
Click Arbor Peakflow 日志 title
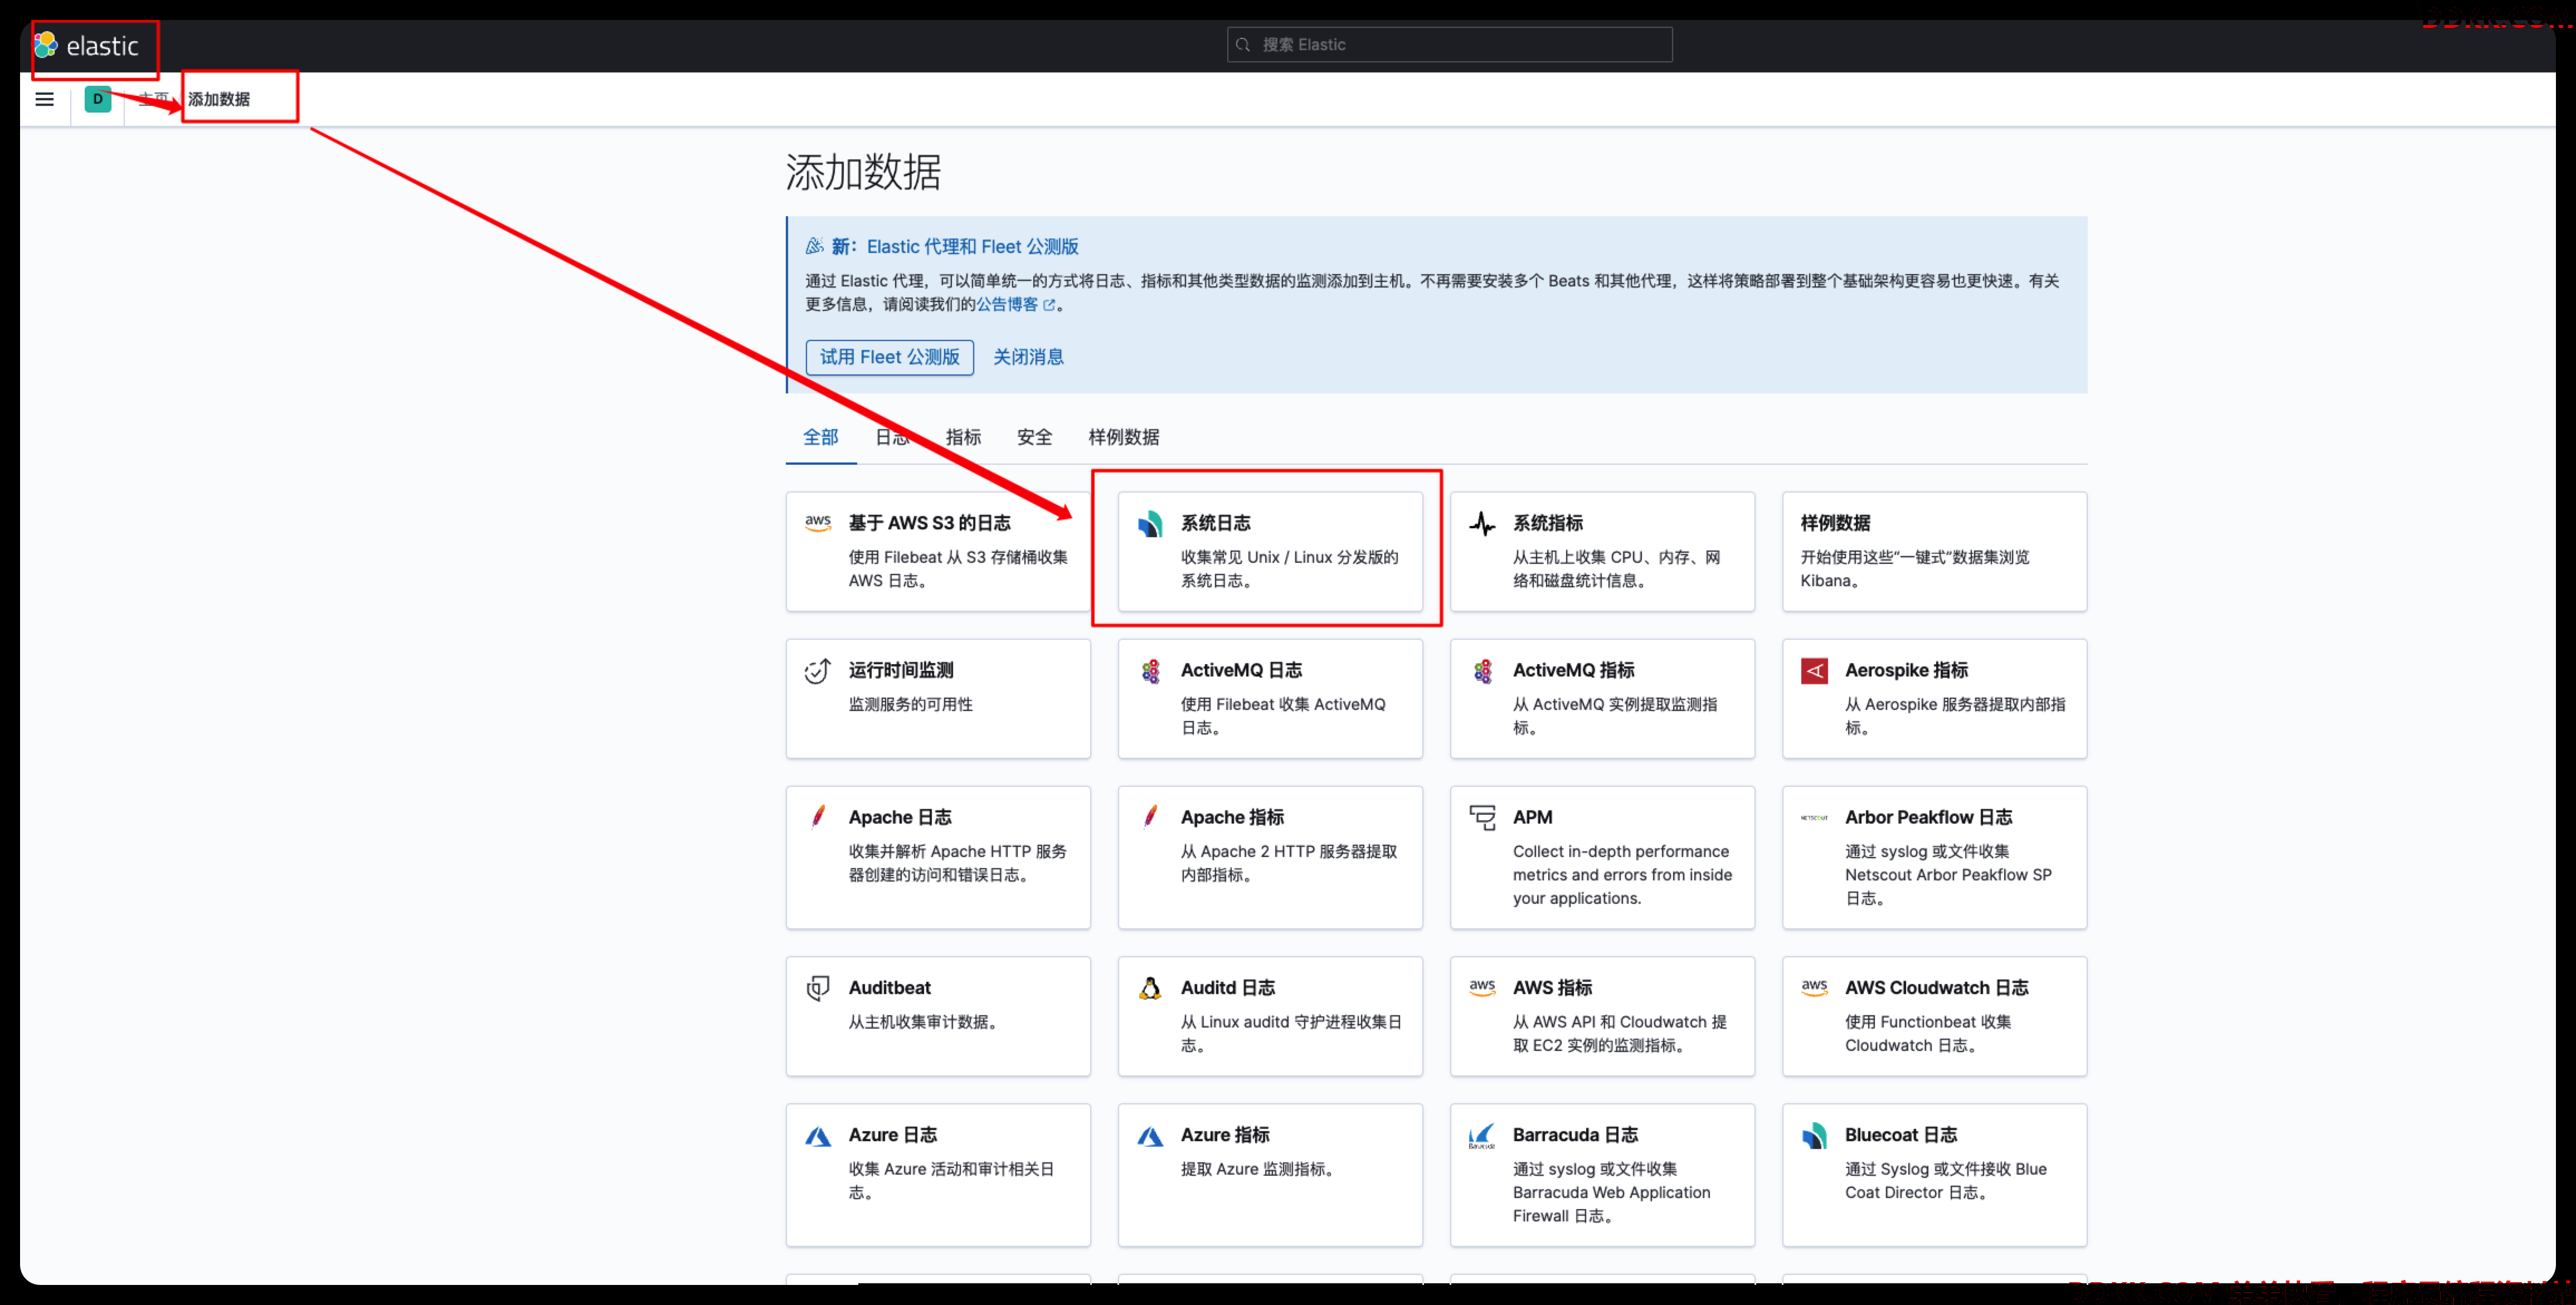1928,817
